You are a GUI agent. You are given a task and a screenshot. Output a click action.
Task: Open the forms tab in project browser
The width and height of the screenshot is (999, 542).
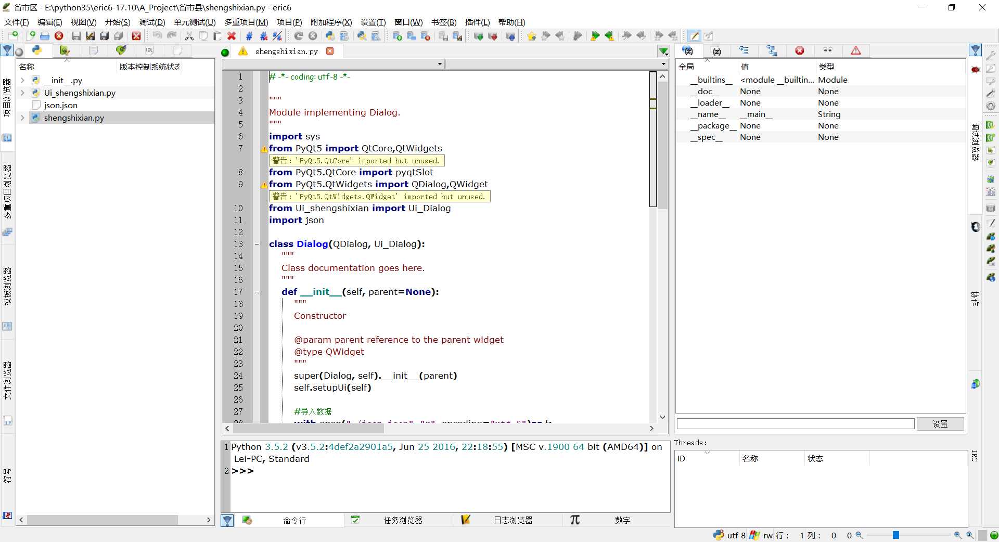click(65, 50)
